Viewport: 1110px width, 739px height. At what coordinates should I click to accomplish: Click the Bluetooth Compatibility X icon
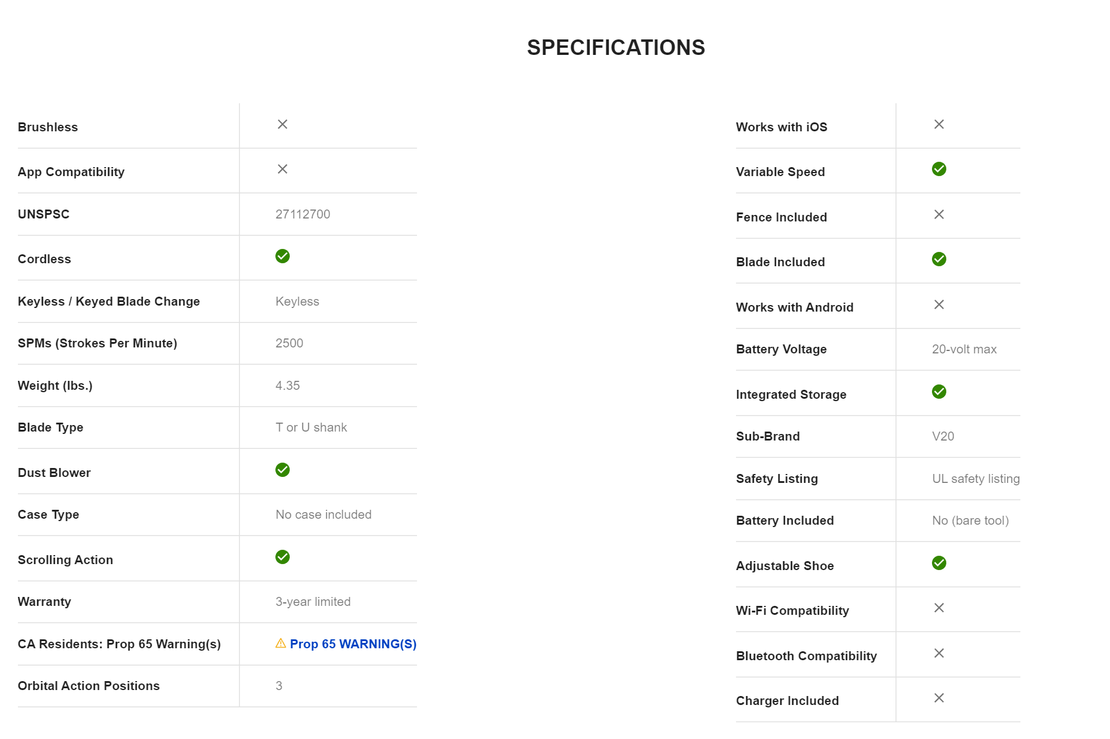pos(939,653)
